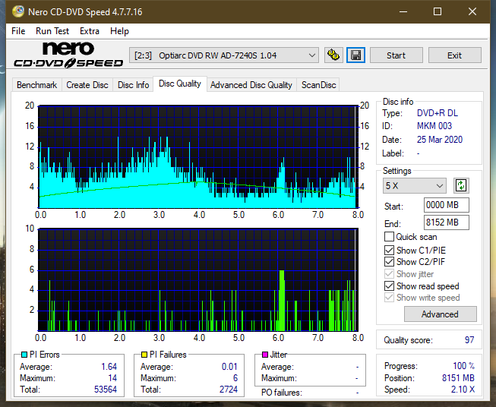Click the magenta Jitter legend swatch

point(265,355)
